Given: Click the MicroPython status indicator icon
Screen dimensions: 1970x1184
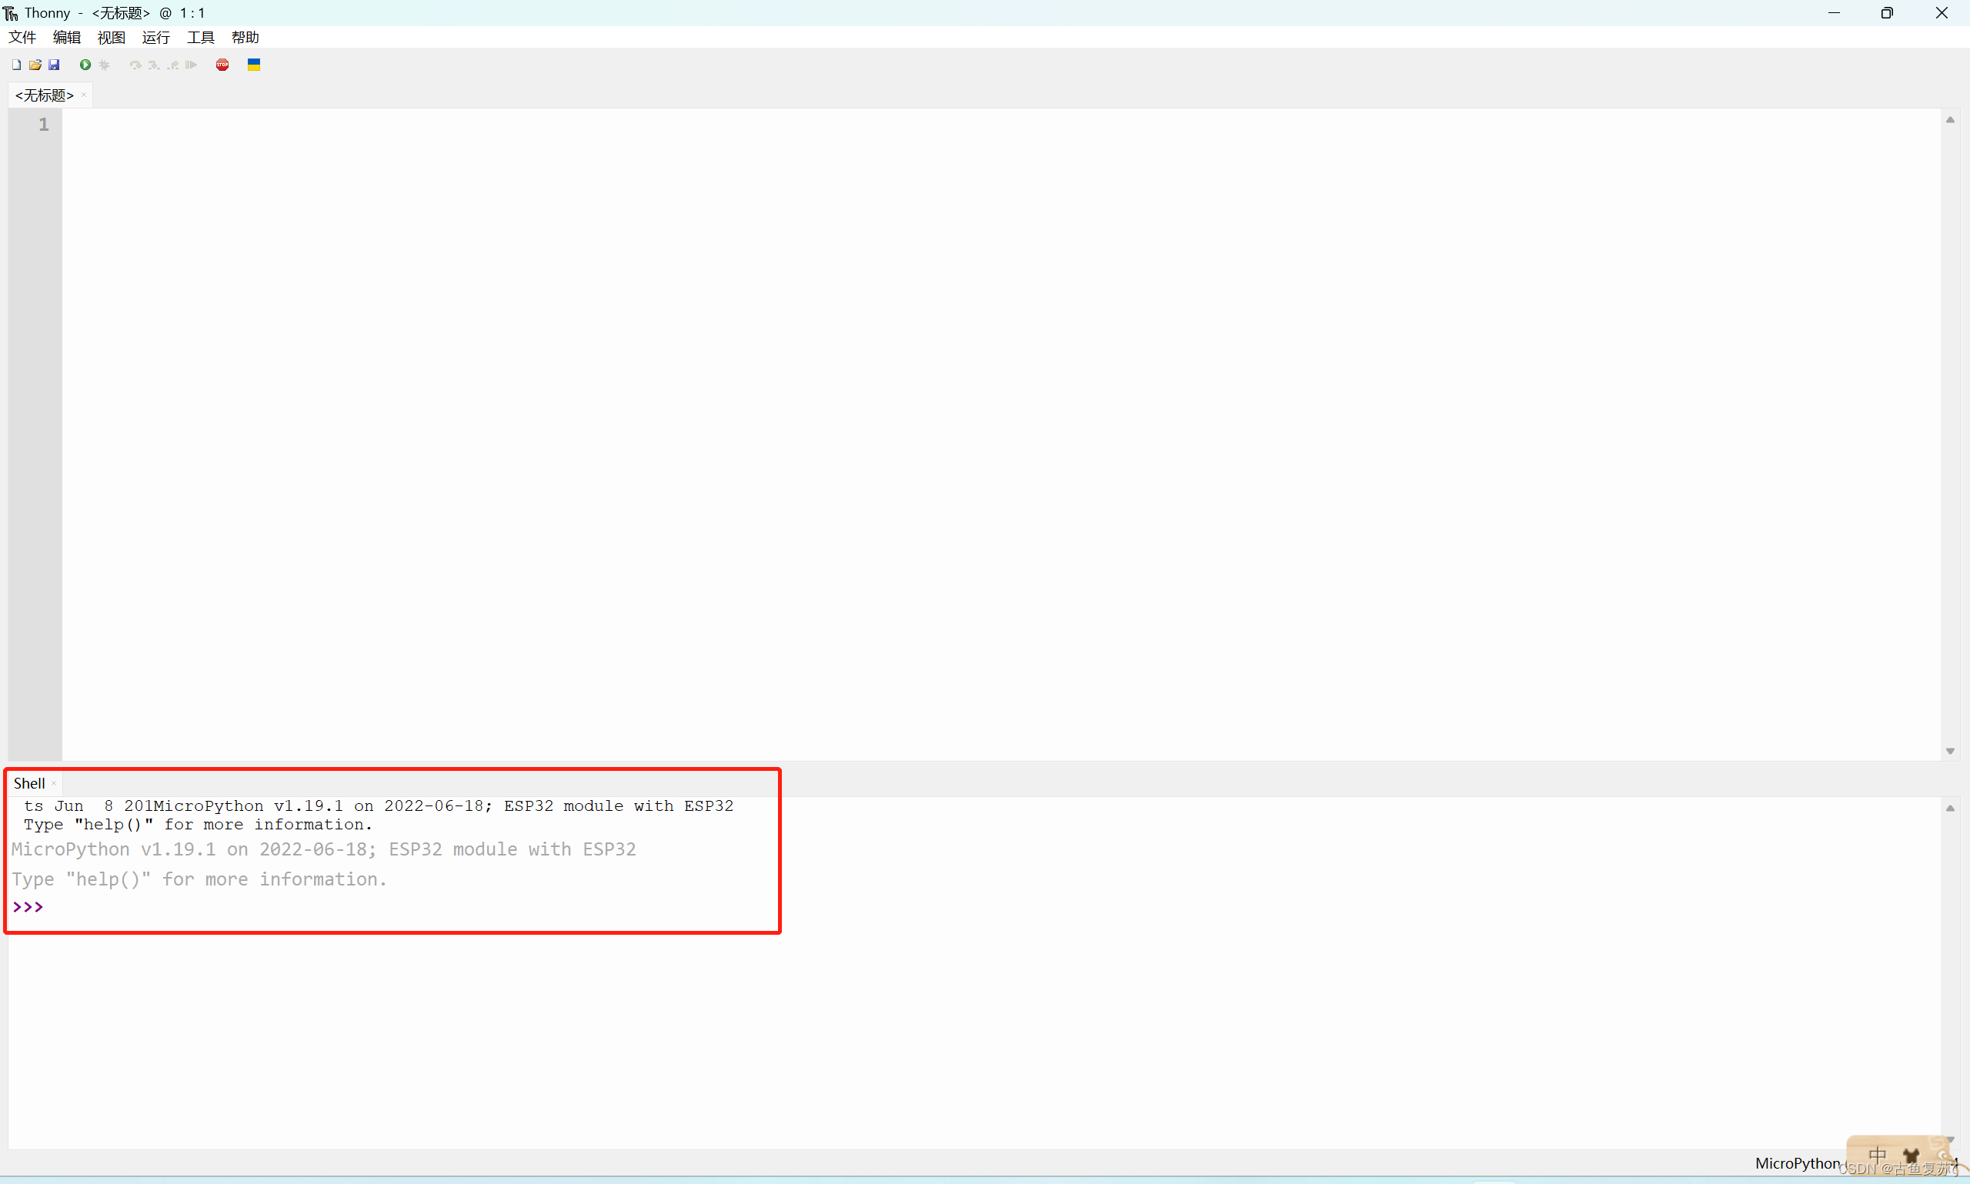Looking at the screenshot, I should (1801, 1163).
